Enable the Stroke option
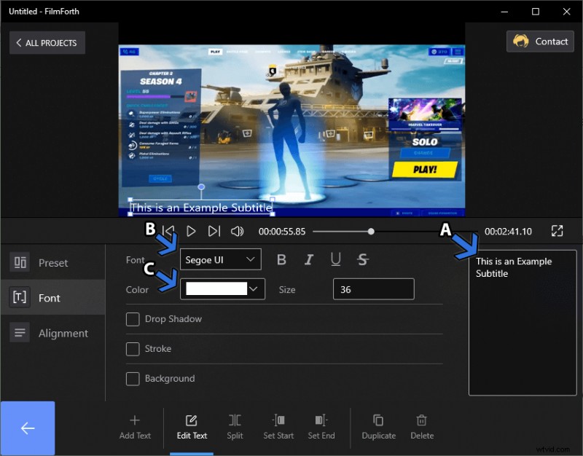Image resolution: width=583 pixels, height=456 pixels. (133, 349)
